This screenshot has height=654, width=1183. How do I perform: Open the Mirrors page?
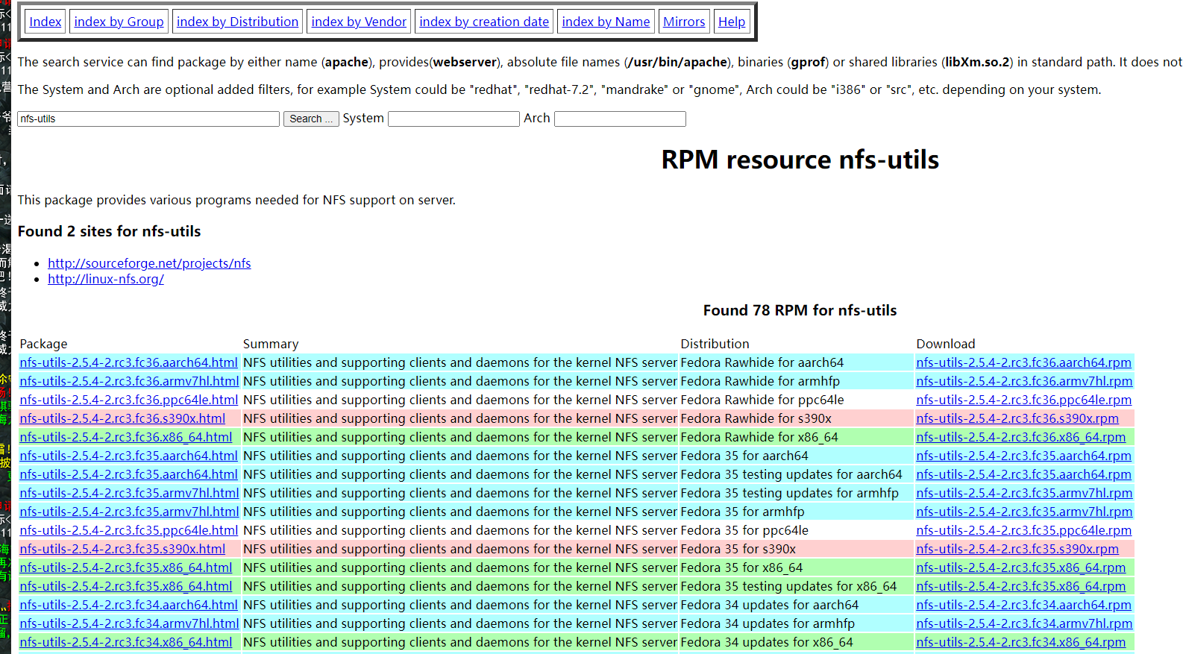(x=684, y=22)
